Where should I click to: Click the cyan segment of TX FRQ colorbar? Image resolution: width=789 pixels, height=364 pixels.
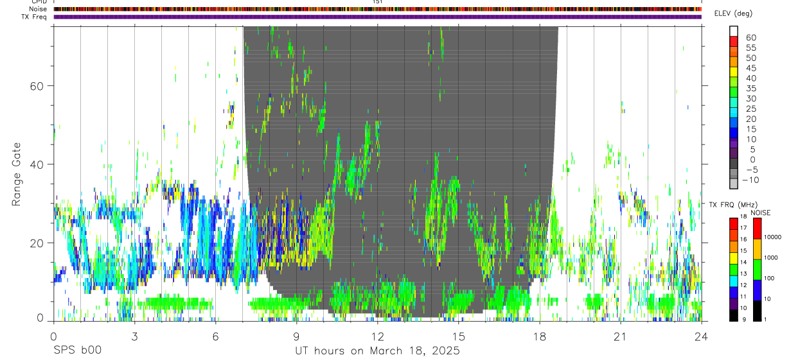pos(734,281)
